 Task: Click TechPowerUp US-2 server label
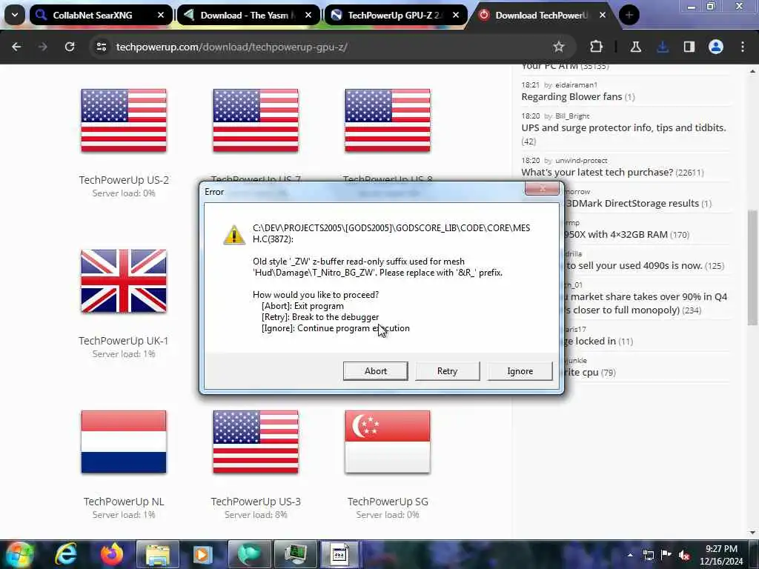pos(124,180)
